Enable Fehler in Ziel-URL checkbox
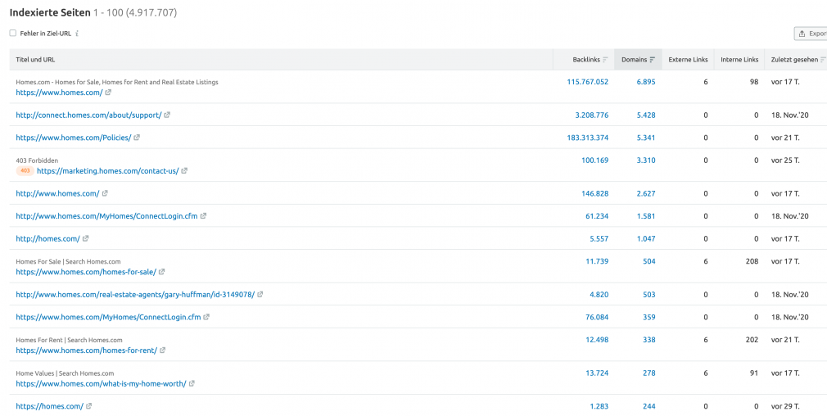This screenshot has width=827, height=416. (13, 34)
